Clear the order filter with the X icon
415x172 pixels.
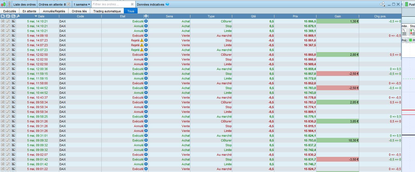pos(132,4)
